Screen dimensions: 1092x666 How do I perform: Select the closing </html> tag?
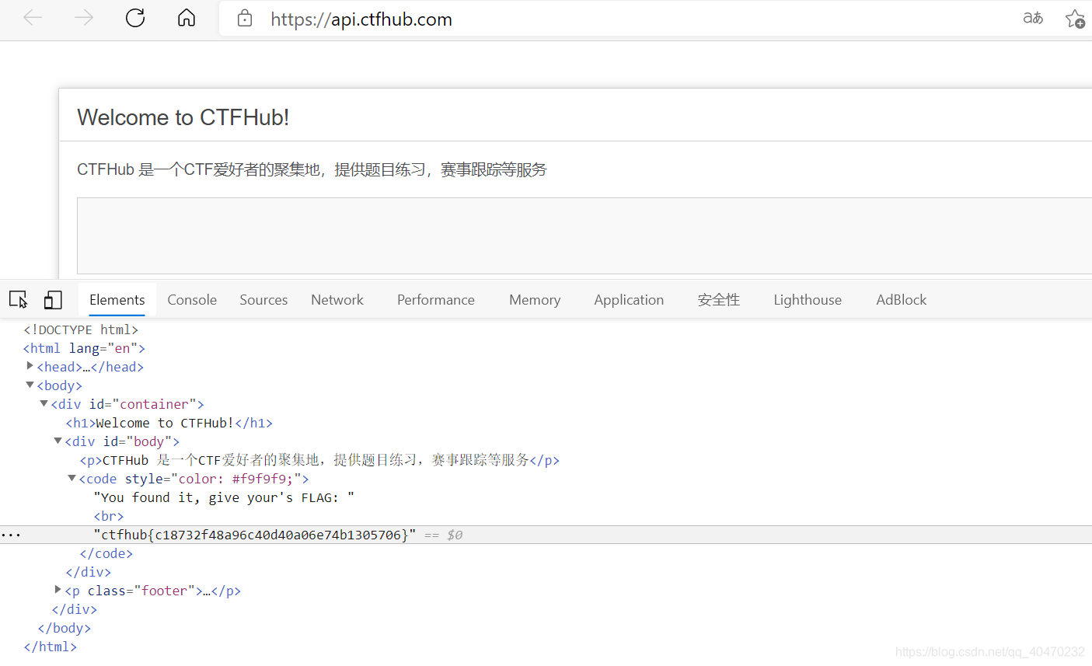click(51, 647)
